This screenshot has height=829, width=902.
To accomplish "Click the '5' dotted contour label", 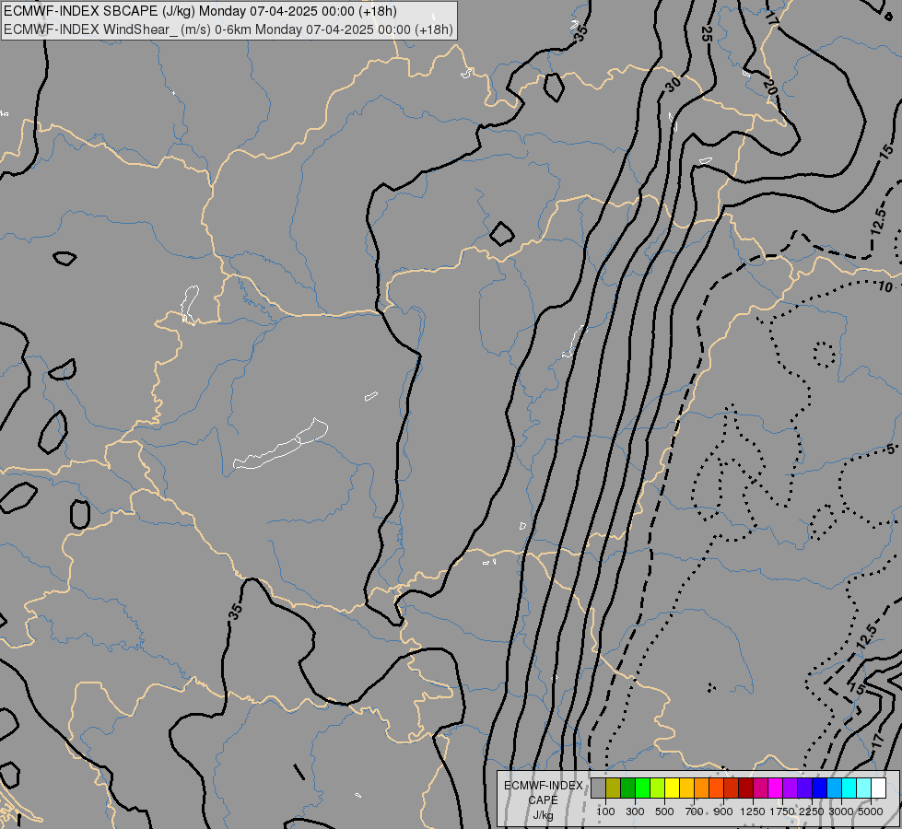I will coord(891,449).
